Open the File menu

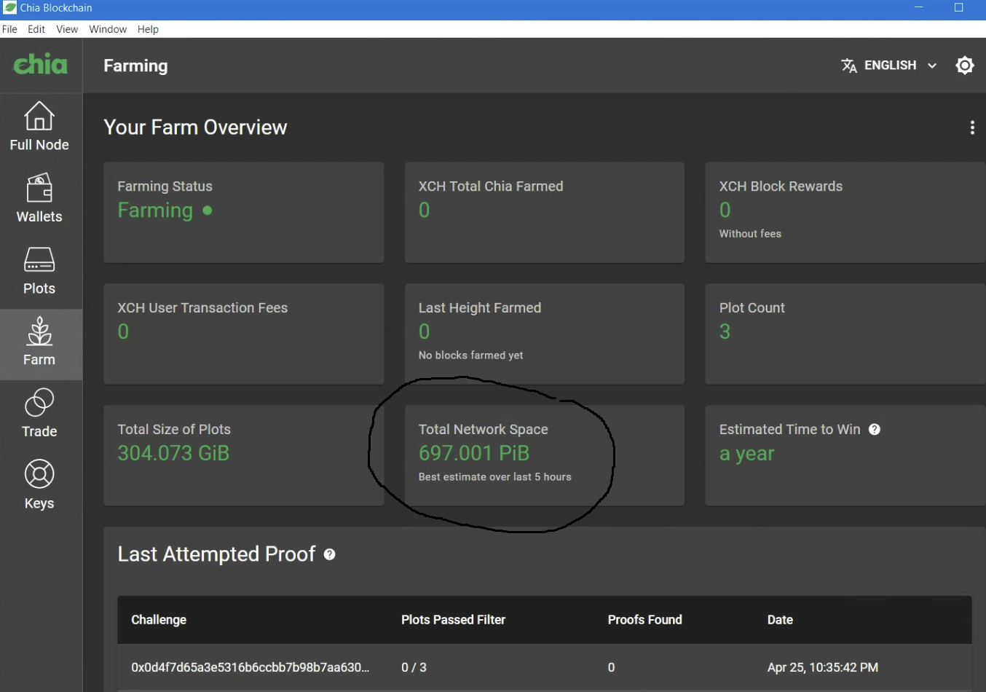tap(9, 29)
